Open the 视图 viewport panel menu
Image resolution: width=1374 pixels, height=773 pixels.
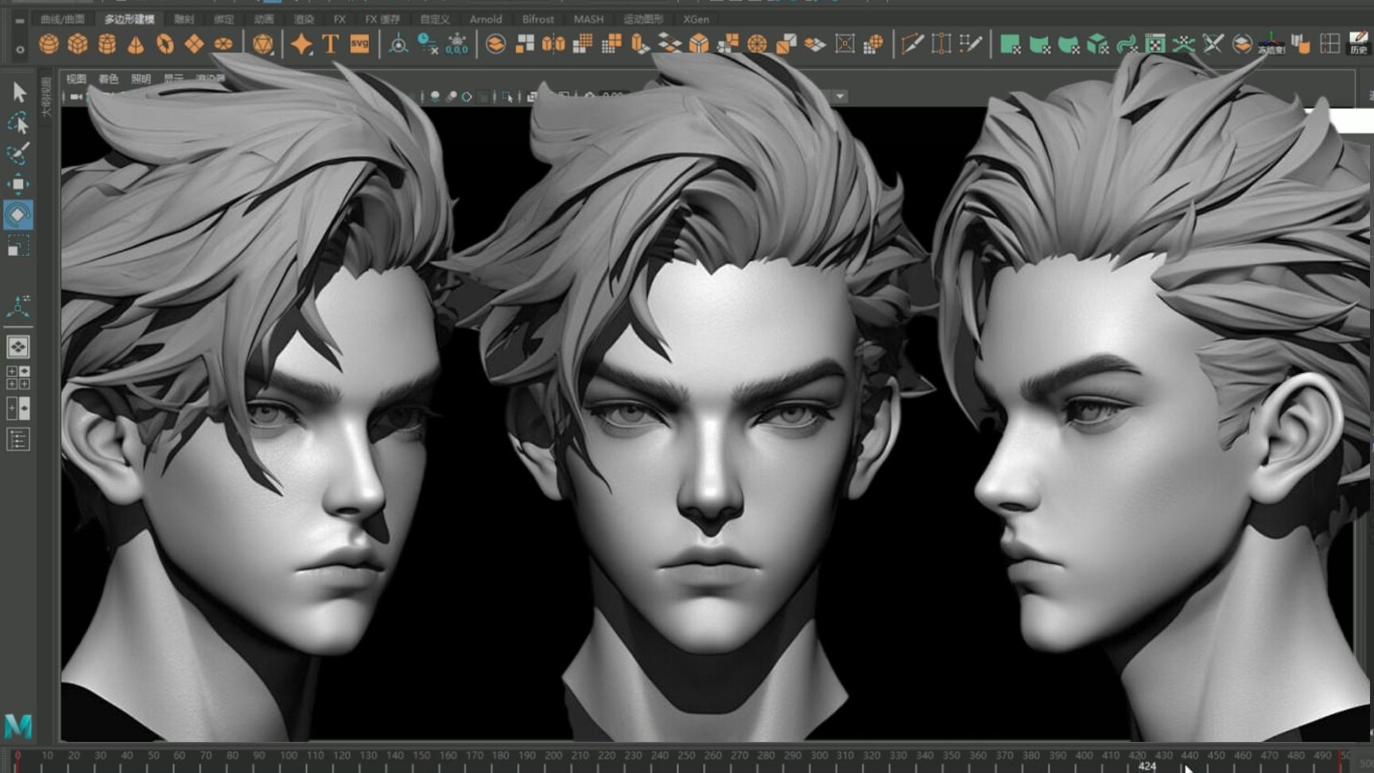76,79
